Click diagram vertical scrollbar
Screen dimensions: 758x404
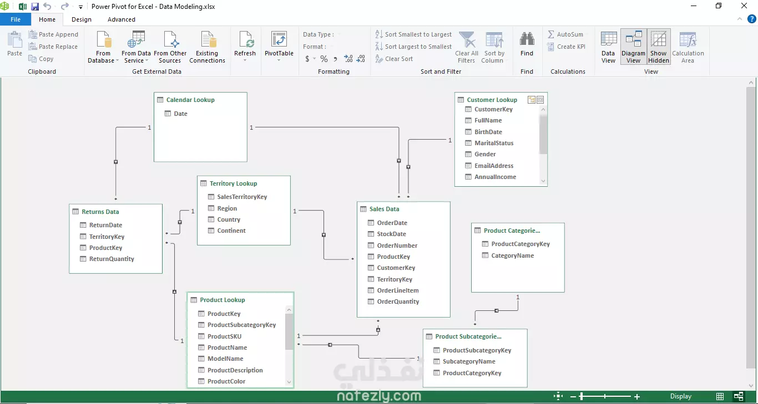(751, 227)
